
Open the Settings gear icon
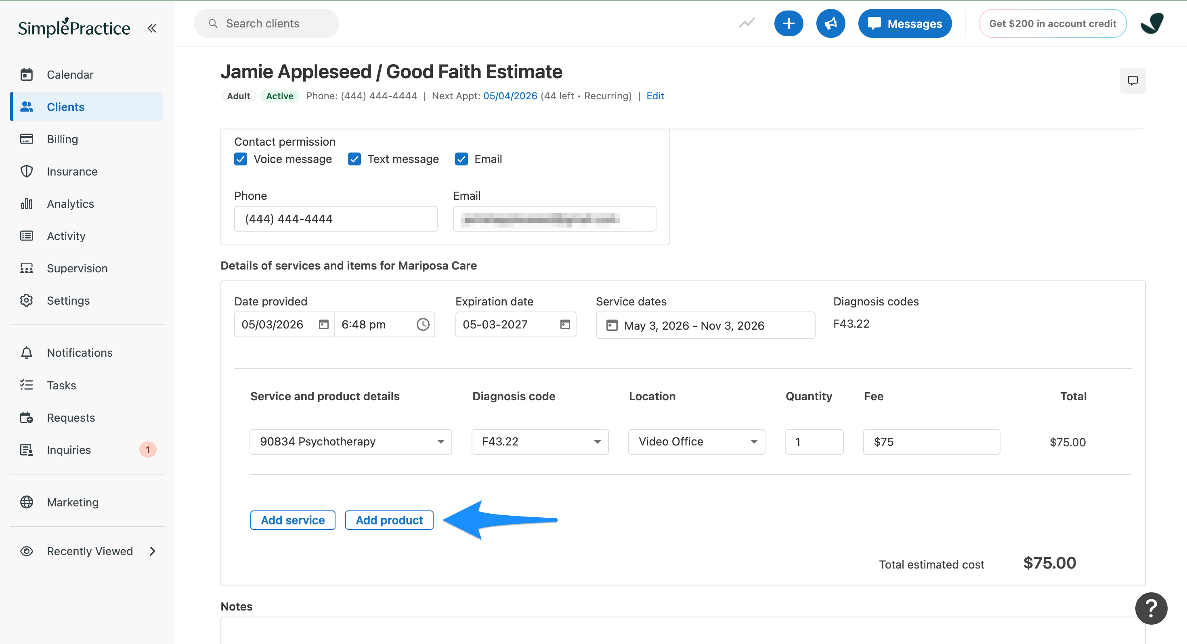tap(27, 300)
